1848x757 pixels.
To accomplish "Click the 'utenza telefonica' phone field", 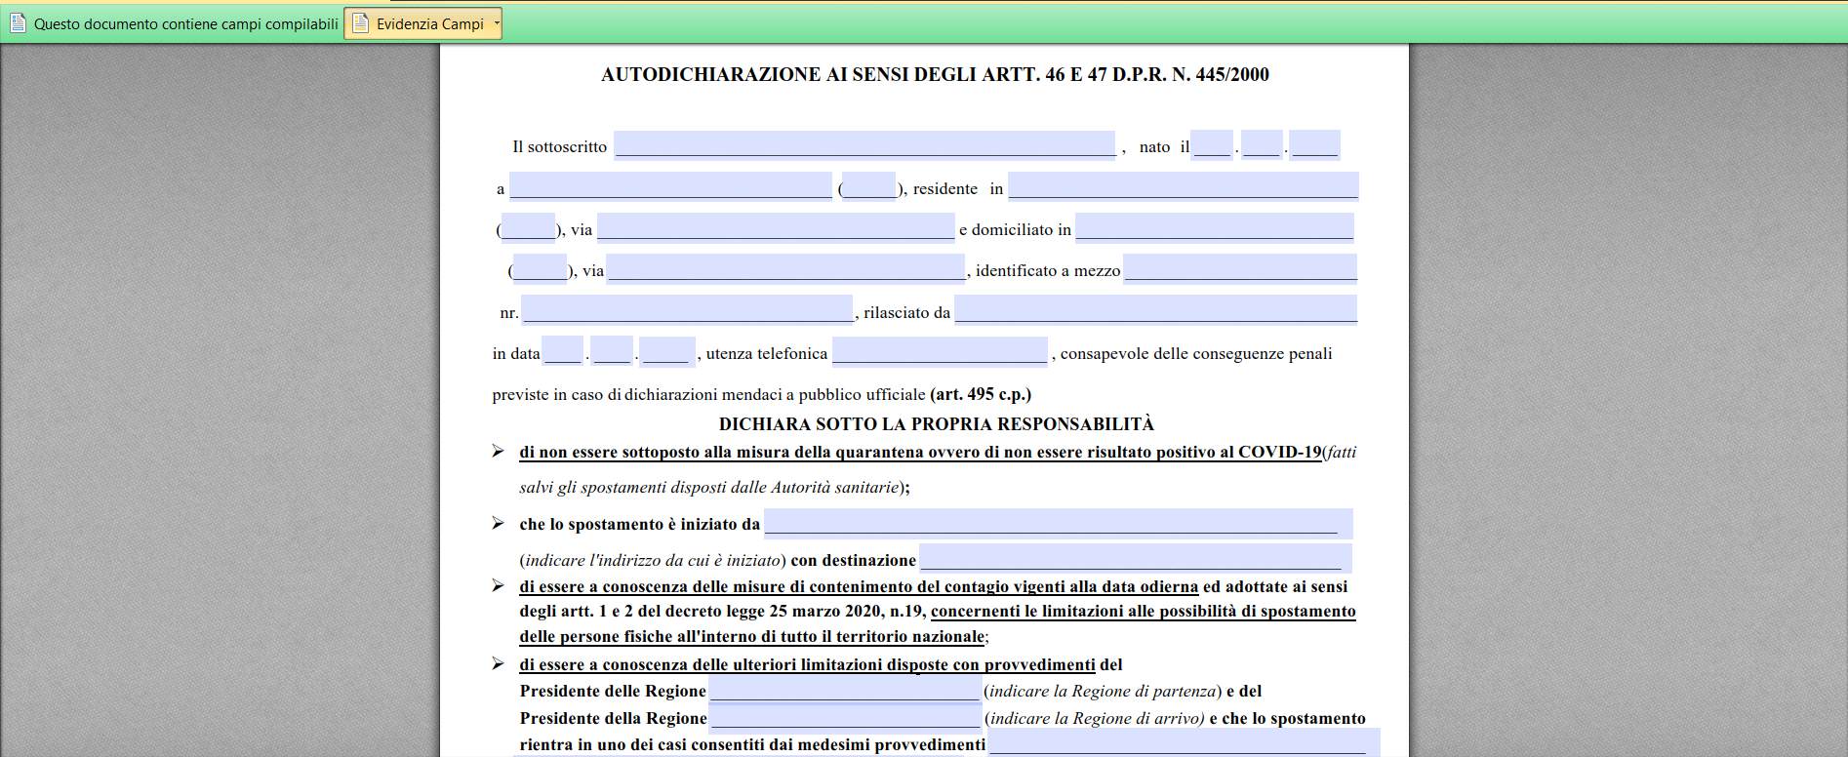I will (x=940, y=351).
